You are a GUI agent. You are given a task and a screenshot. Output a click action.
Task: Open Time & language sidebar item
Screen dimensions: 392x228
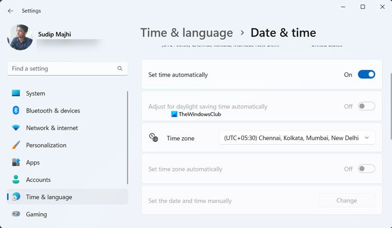click(49, 197)
